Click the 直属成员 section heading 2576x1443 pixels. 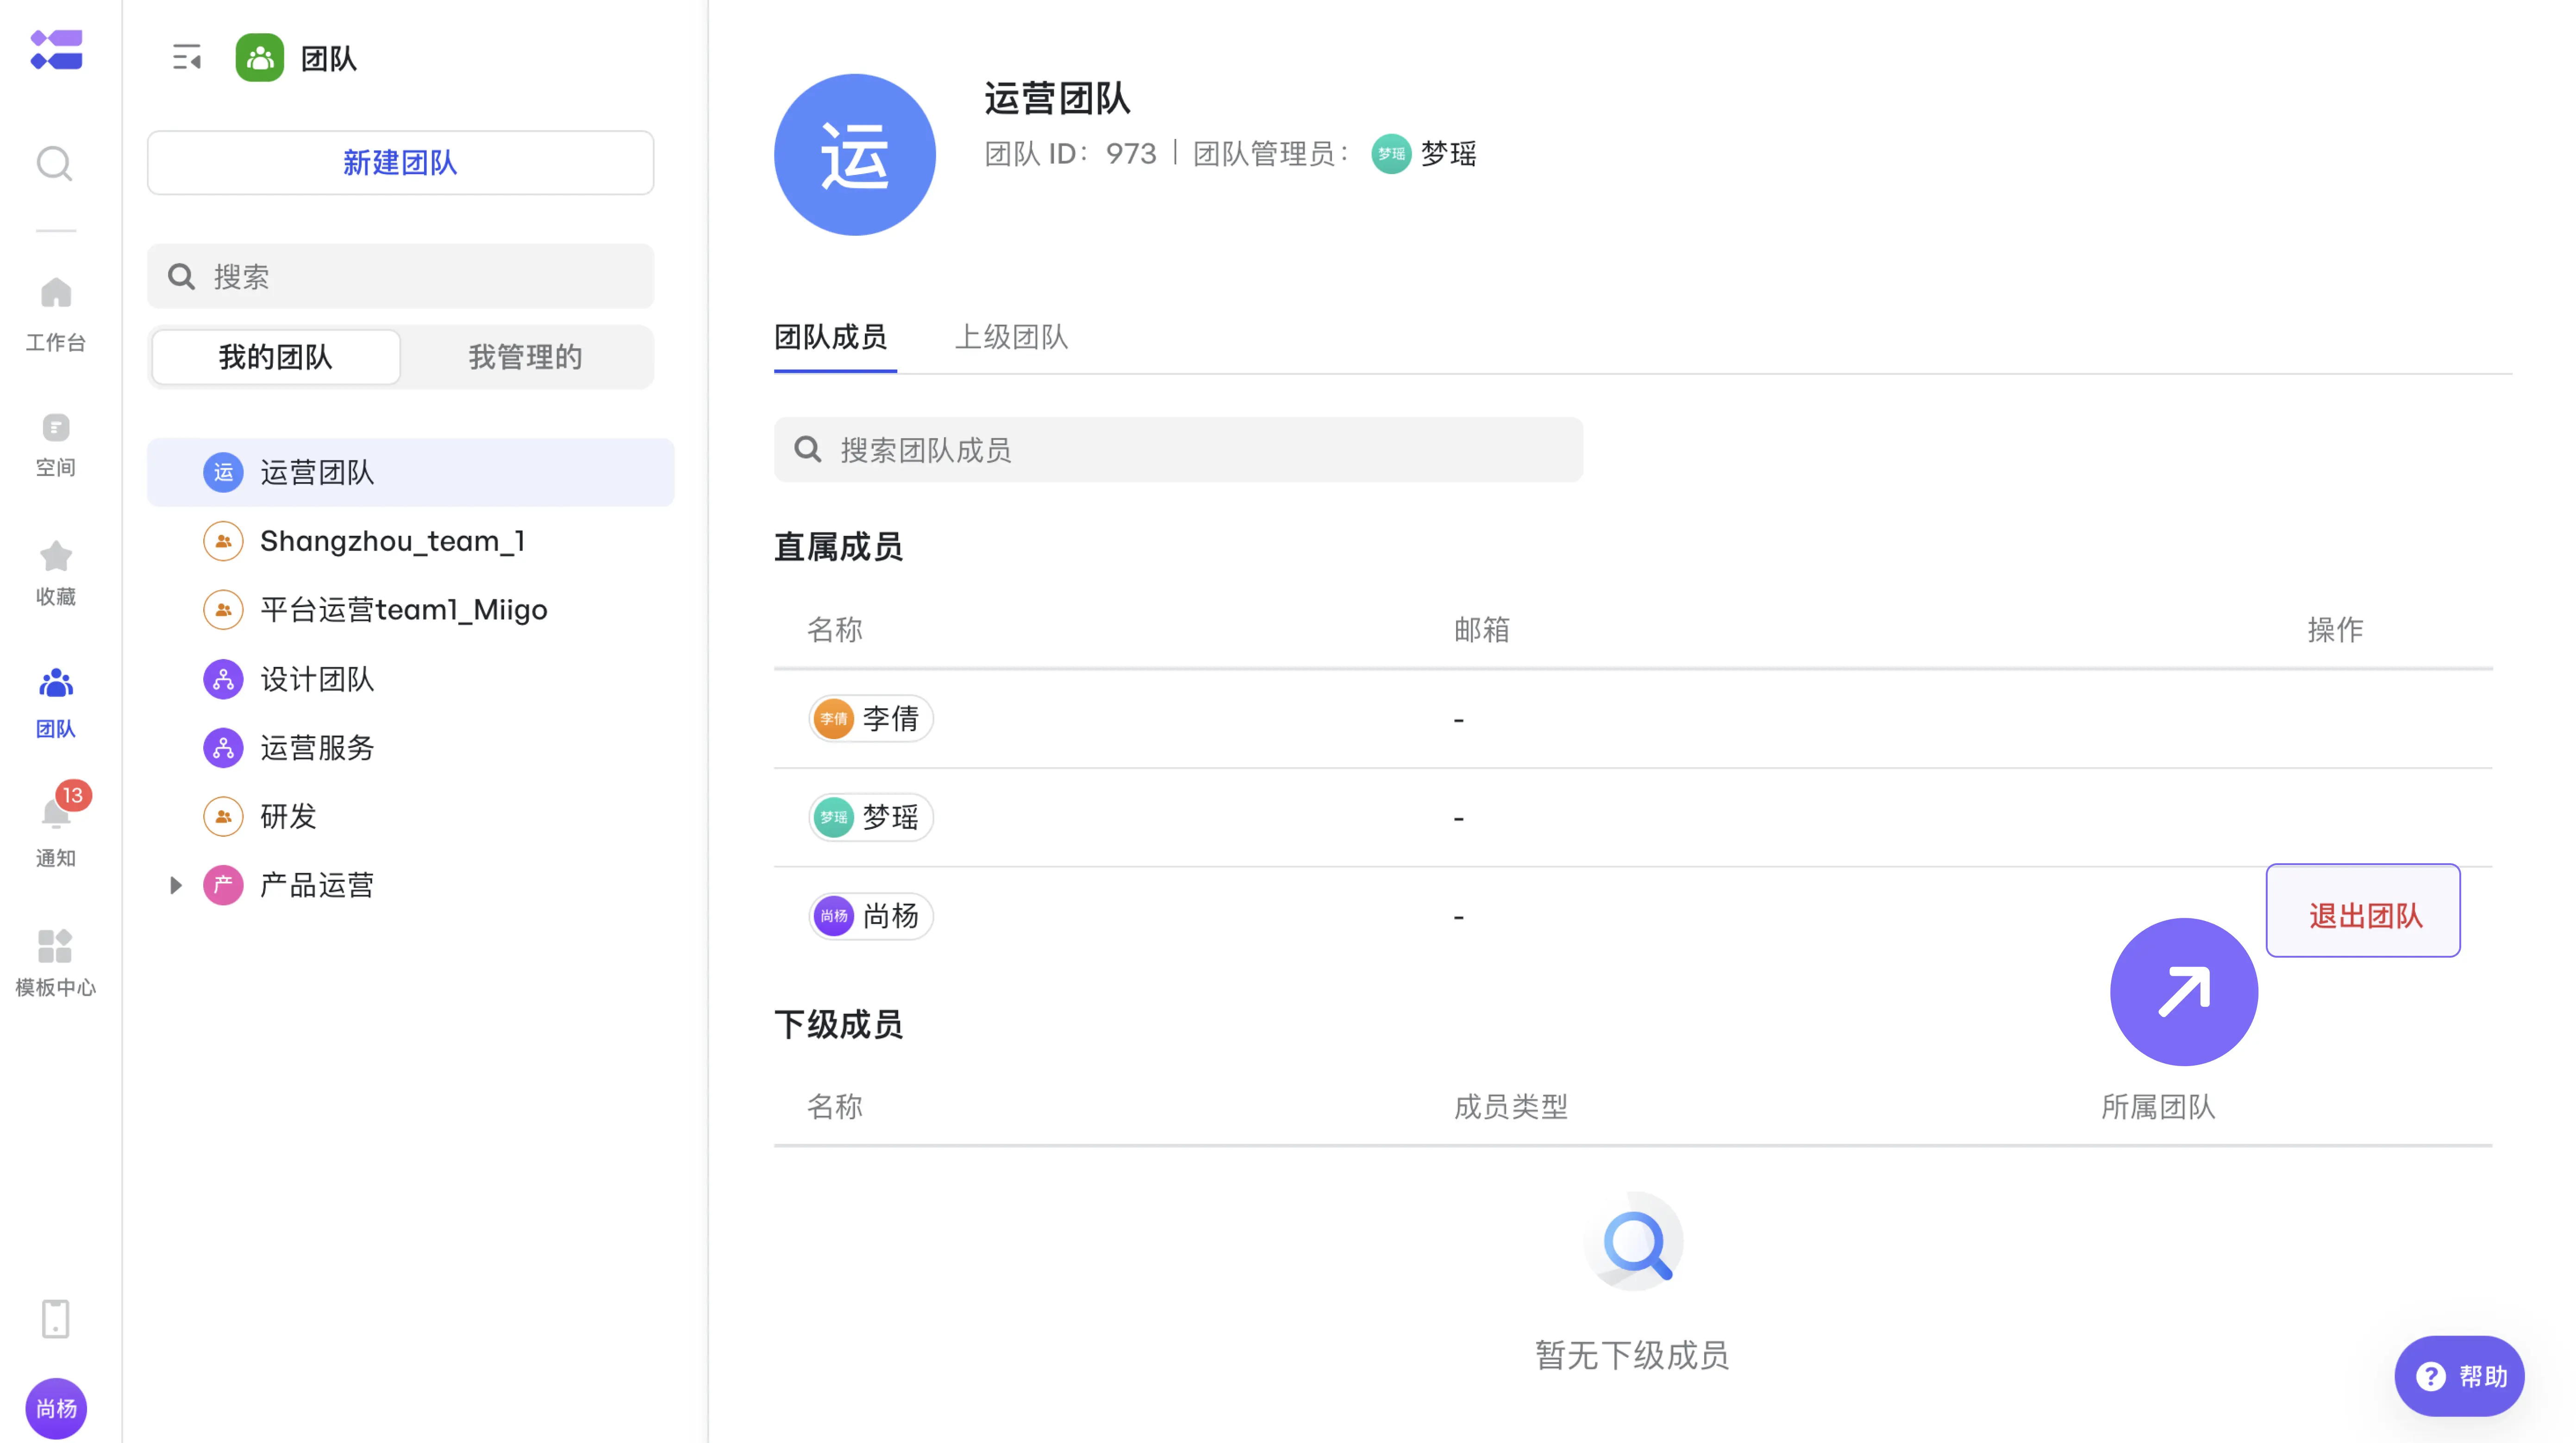click(839, 547)
